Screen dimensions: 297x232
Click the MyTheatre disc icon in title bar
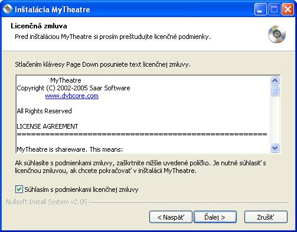pyautogui.click(x=8, y=9)
